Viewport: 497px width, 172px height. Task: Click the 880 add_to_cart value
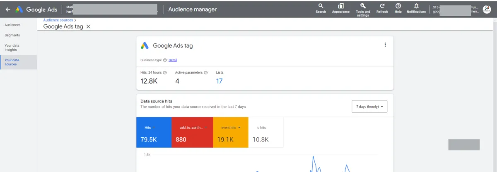click(x=181, y=139)
